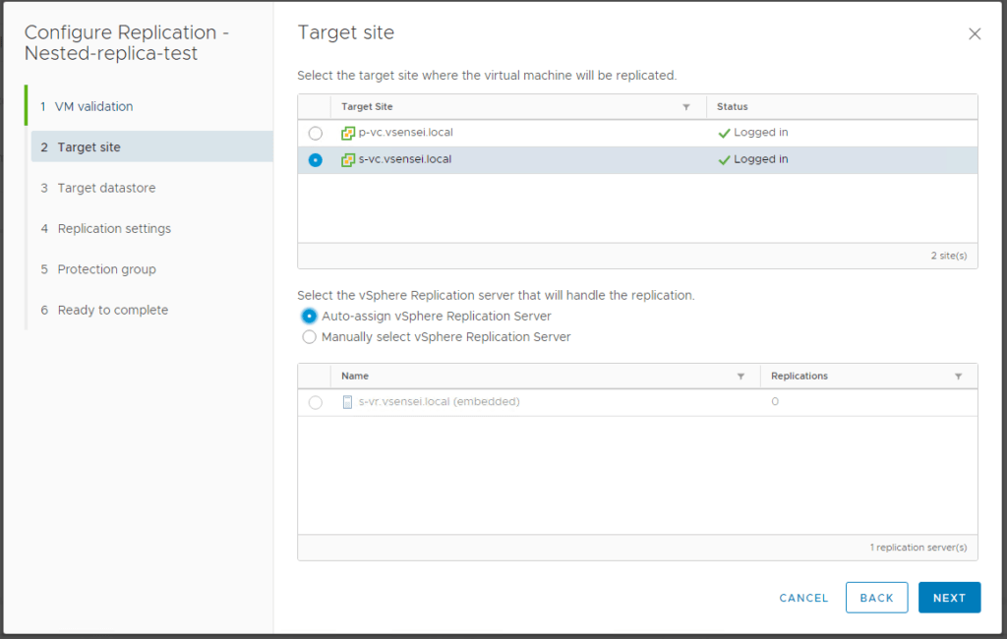Select the p-vc.vsensei.local radio button
Viewport: 1007px width, 639px height.
(x=316, y=133)
